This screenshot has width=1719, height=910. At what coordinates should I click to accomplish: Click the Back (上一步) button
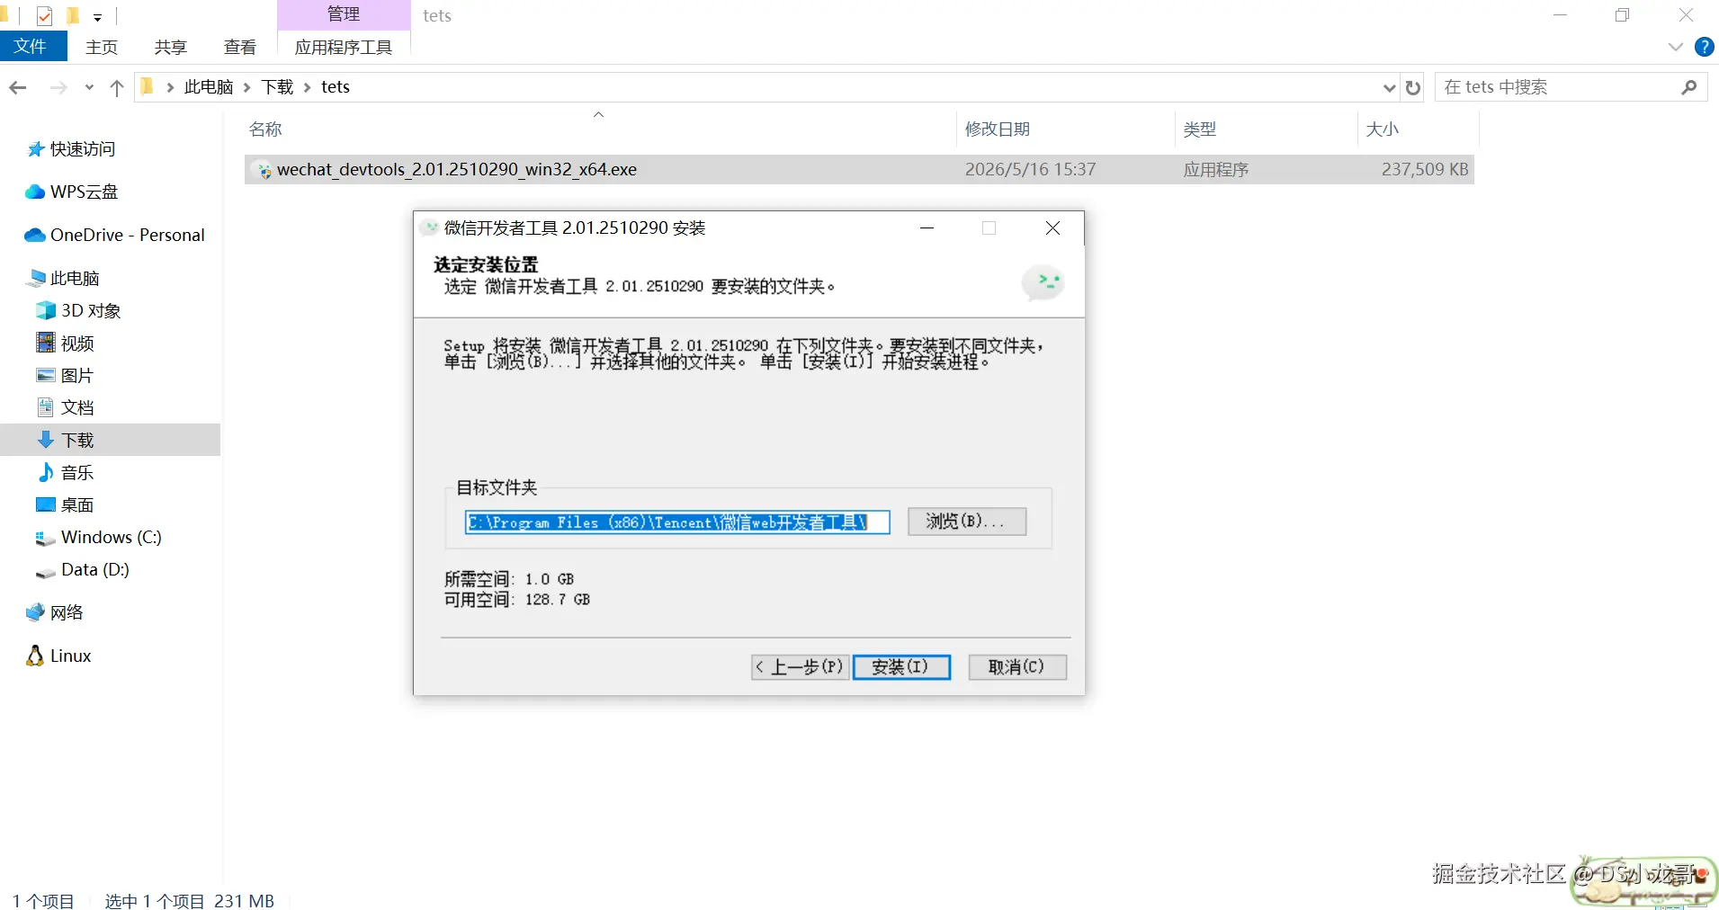click(x=800, y=667)
